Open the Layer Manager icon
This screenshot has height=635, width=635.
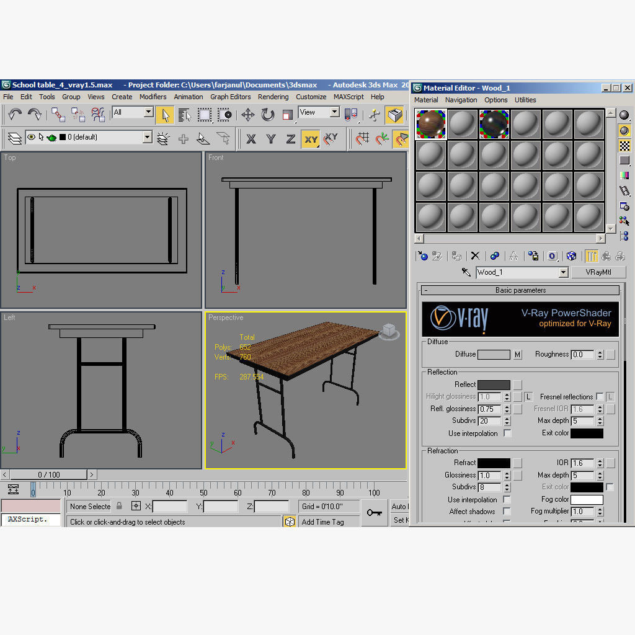15,138
